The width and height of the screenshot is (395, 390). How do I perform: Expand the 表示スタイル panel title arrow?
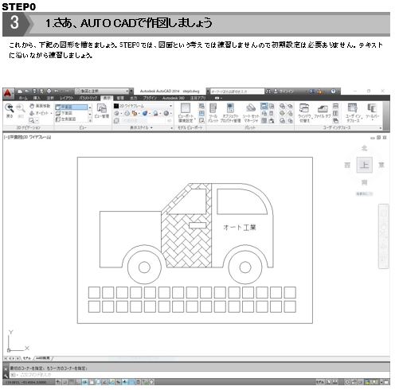tap(151, 127)
